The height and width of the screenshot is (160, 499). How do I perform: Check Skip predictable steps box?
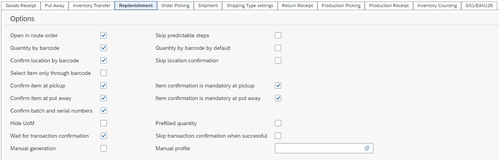point(278,35)
